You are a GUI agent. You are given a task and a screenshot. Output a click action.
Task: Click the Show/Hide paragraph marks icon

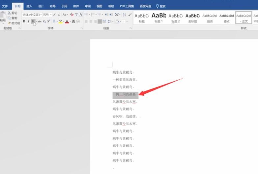click(129, 14)
